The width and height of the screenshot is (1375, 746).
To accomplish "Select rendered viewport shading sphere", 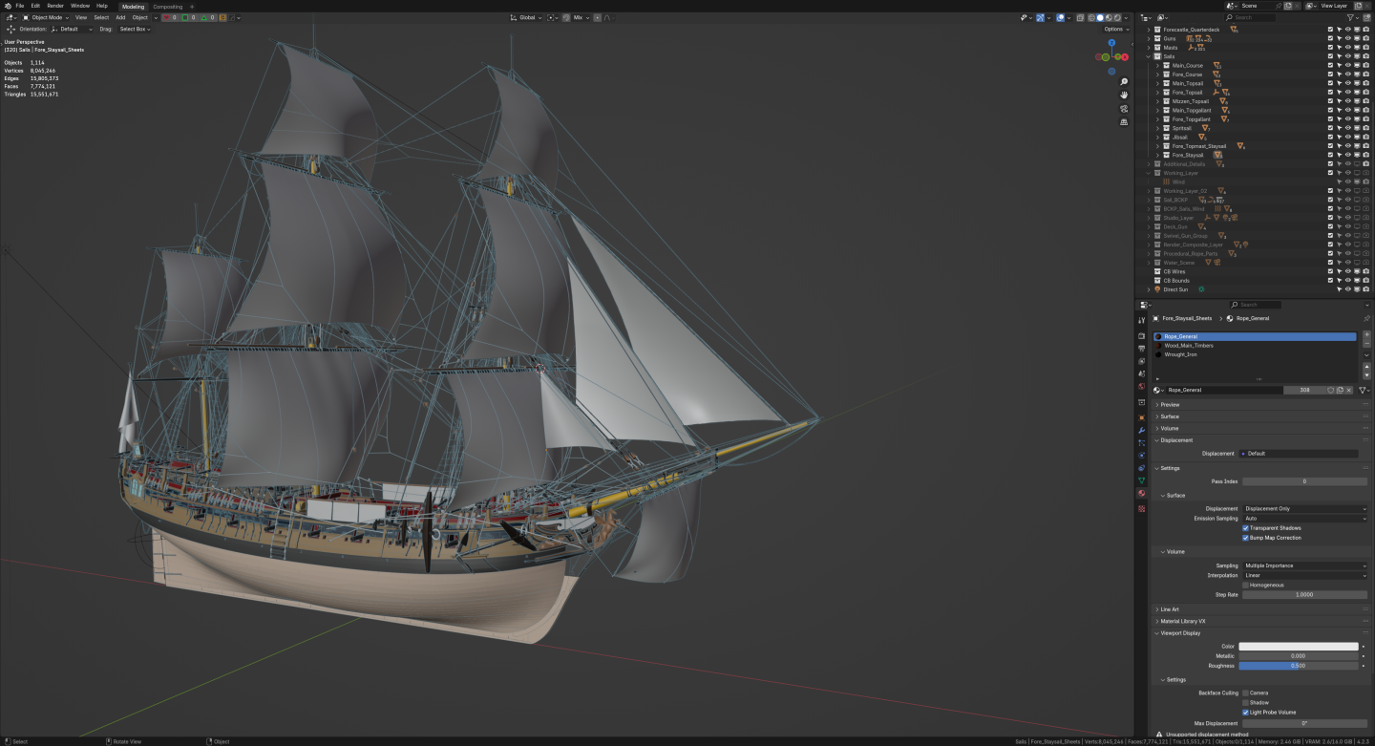I will [1117, 17].
